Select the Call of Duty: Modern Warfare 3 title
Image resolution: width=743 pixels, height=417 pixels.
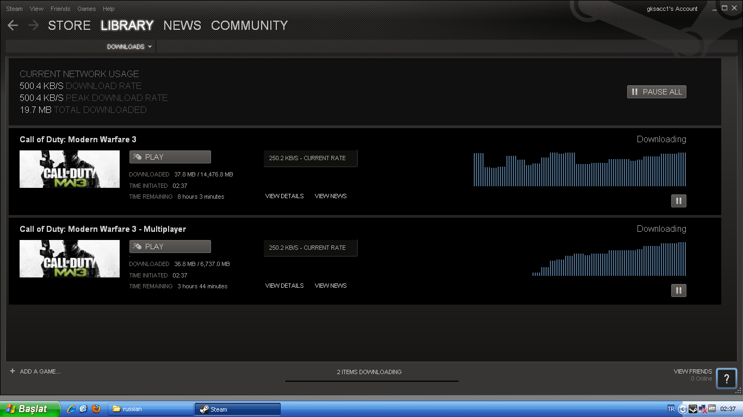click(78, 140)
